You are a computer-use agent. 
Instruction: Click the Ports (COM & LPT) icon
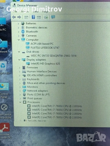[x=24, y=95]
